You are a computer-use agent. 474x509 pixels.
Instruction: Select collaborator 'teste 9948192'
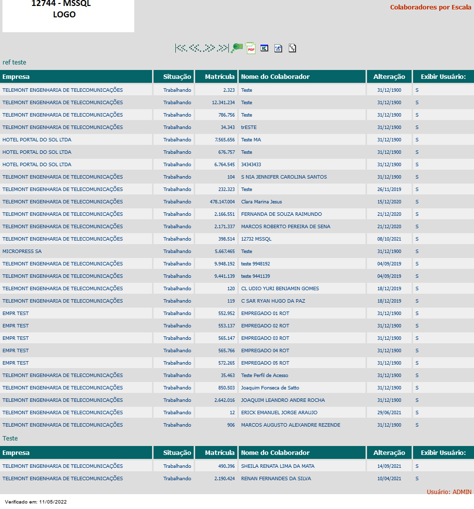click(256, 263)
